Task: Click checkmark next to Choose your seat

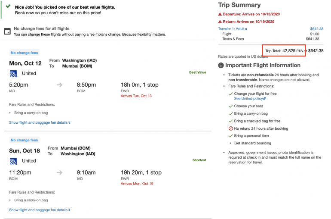Action: 230,106
